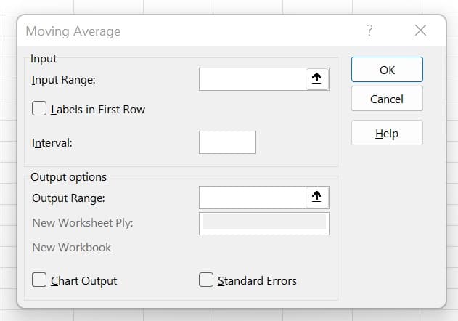Toggle the Standard Errors checkbox

click(x=206, y=280)
